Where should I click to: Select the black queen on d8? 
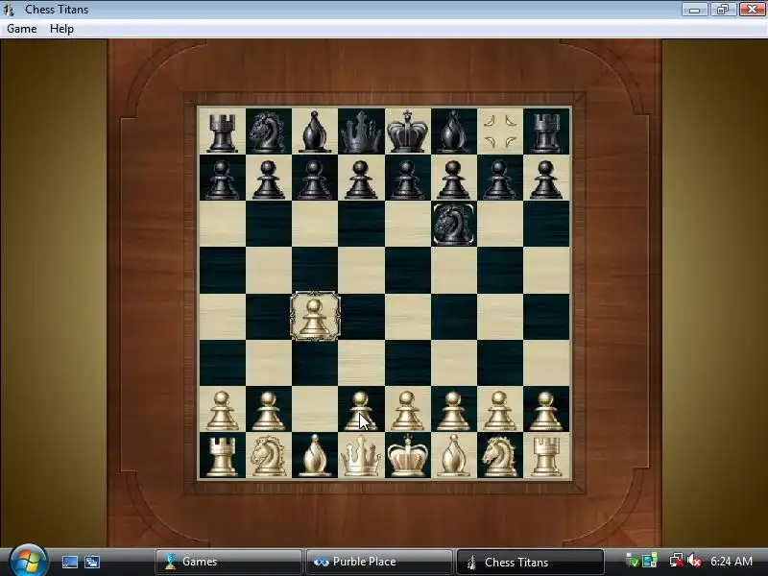point(361,132)
